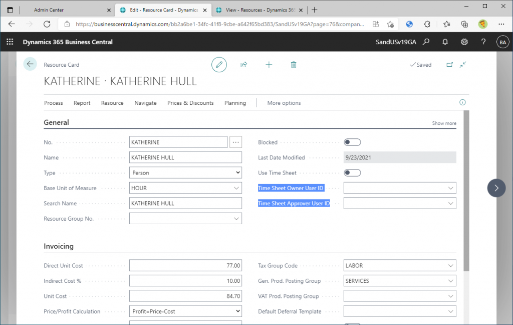
Task: Enable the Use Time Sheet switch
Action: (x=352, y=173)
